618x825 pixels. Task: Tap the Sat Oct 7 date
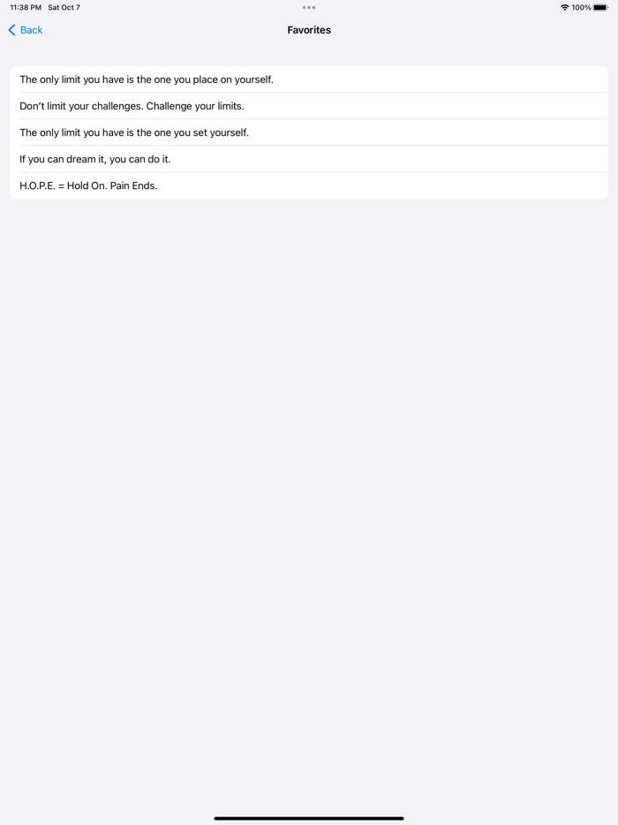point(64,7)
